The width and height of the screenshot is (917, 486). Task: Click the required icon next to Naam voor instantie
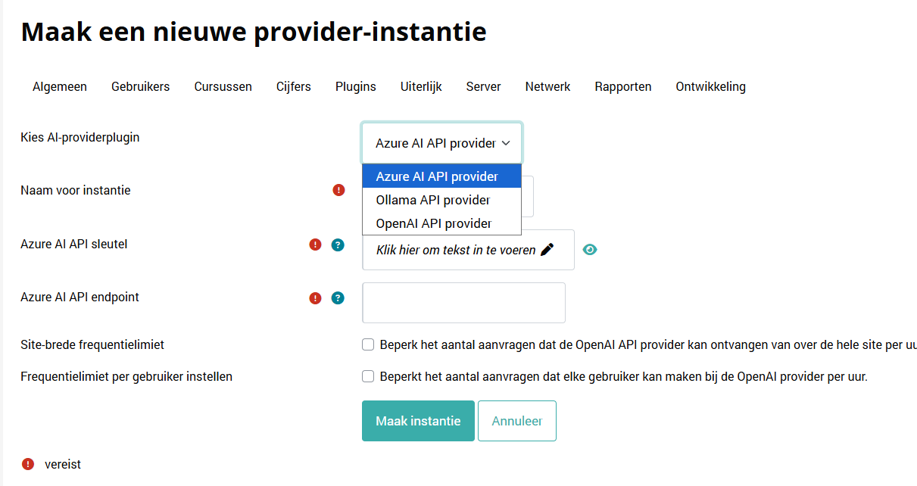(338, 190)
